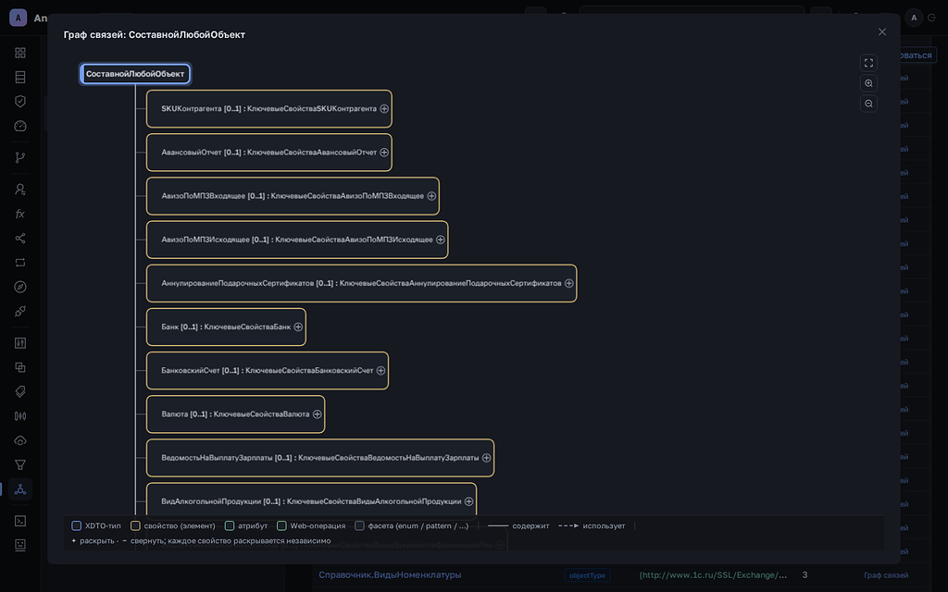The height and width of the screenshot is (592, 948).
Task: Close the Граф связей dialog
Action: tap(882, 32)
